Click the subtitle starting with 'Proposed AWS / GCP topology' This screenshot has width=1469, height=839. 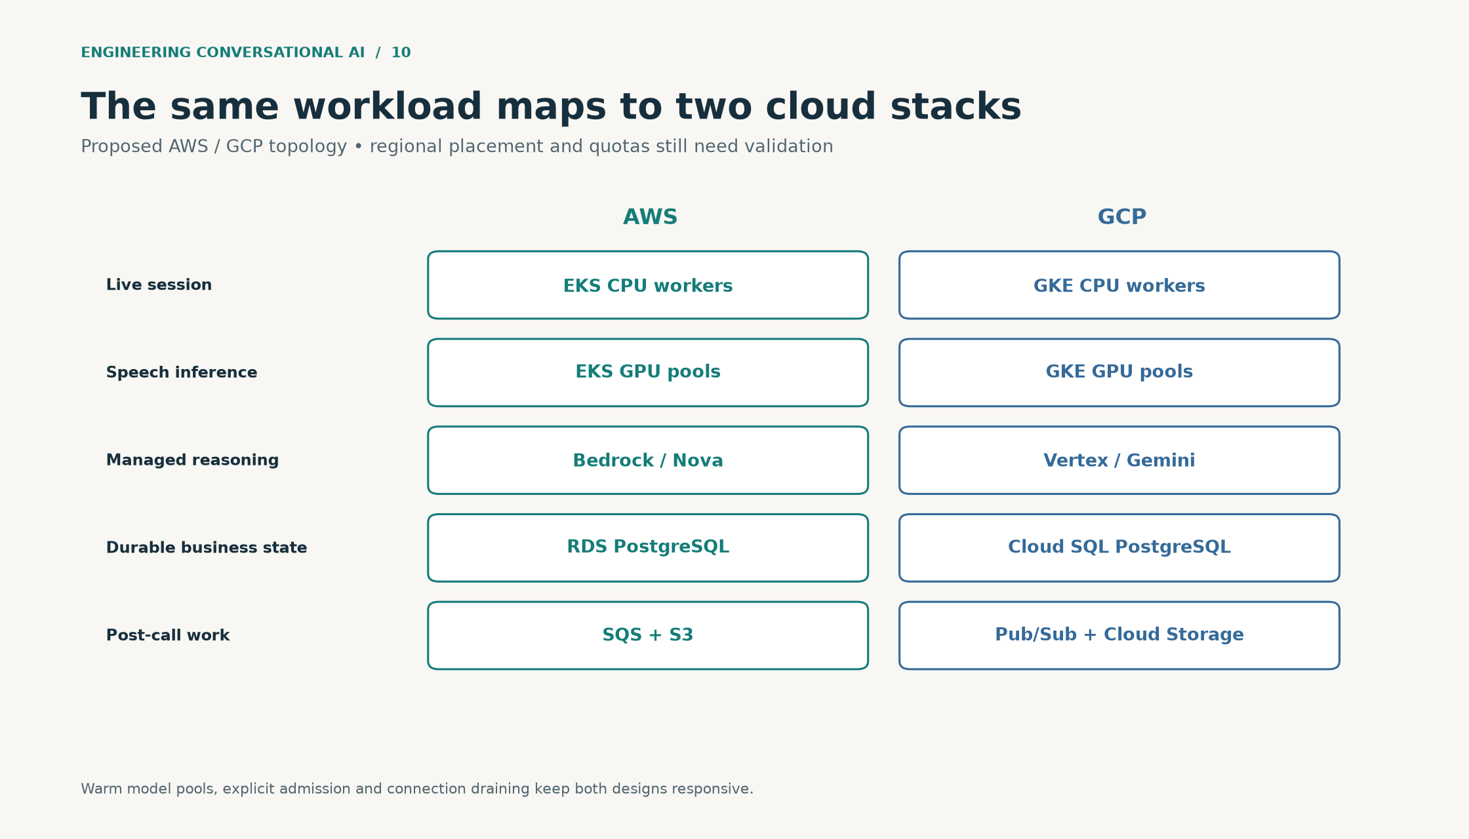pos(457,146)
